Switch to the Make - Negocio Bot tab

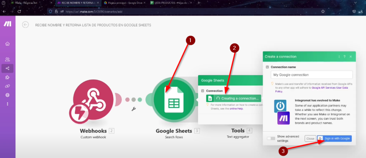tap(30, 3)
